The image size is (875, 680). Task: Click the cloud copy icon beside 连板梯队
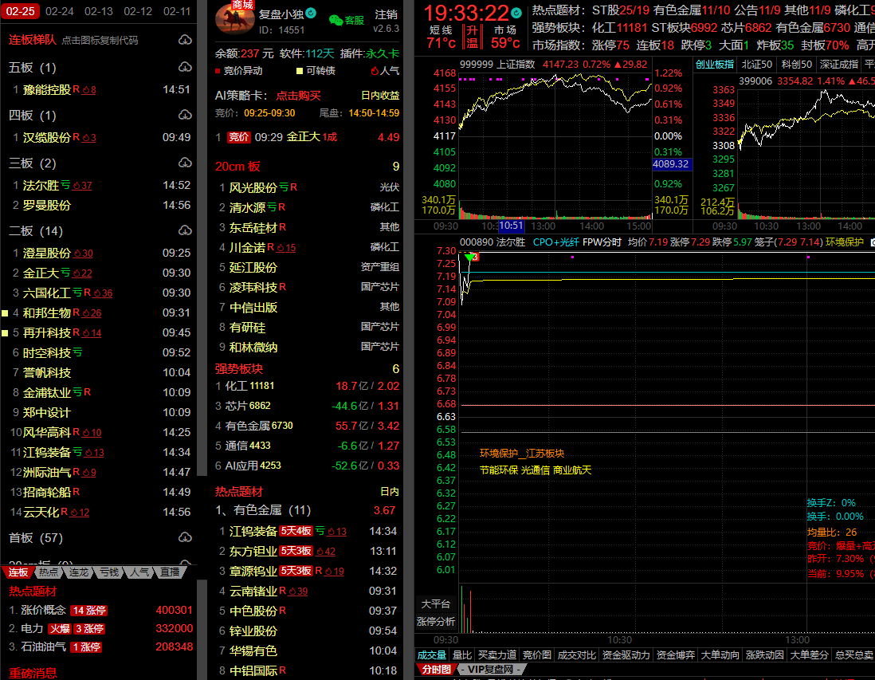[x=185, y=40]
